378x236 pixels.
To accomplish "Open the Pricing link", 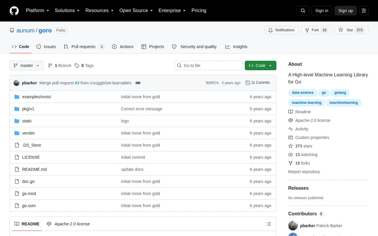I will pyautogui.click(x=199, y=11).
